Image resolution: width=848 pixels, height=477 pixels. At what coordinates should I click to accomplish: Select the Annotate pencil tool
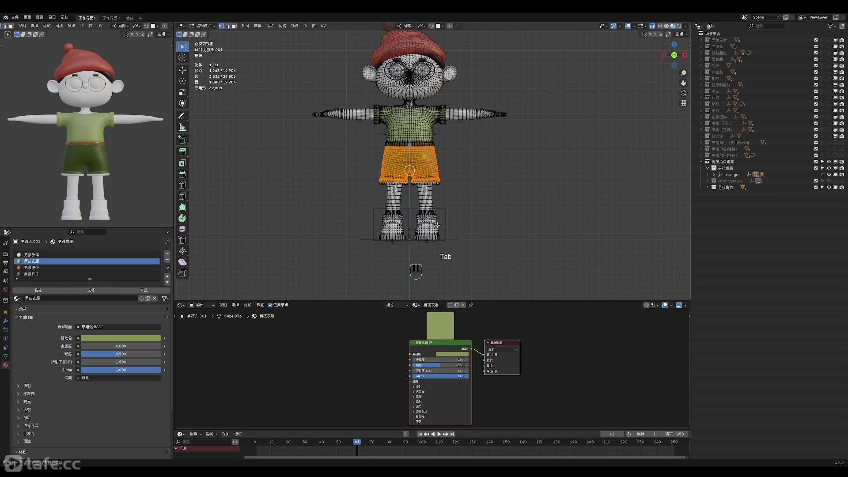coord(182,116)
